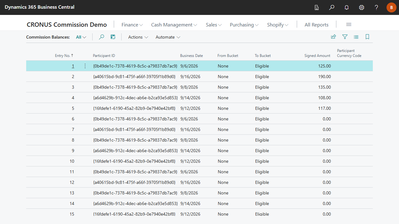The width and height of the screenshot is (399, 224).
Task: Open entry number 1 link
Action: click(x=73, y=66)
